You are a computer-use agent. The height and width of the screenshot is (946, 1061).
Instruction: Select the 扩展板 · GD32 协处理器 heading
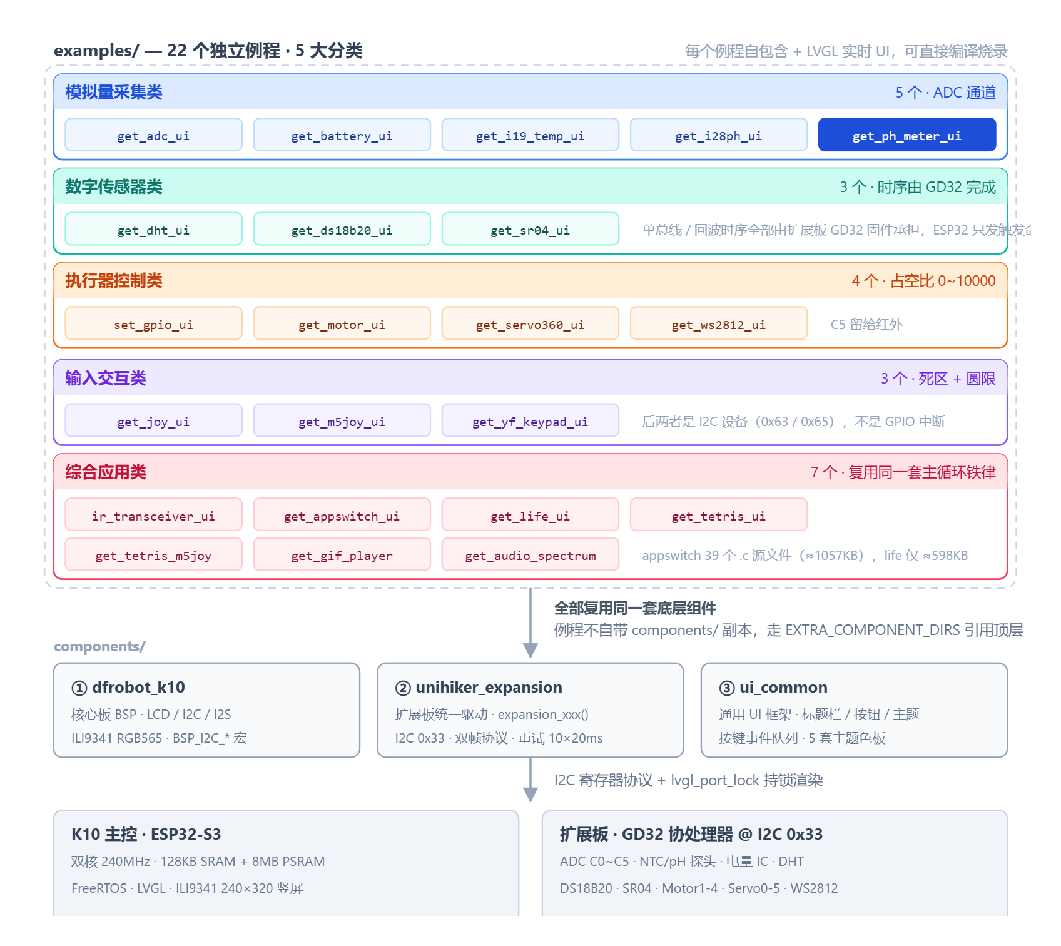coord(691,834)
